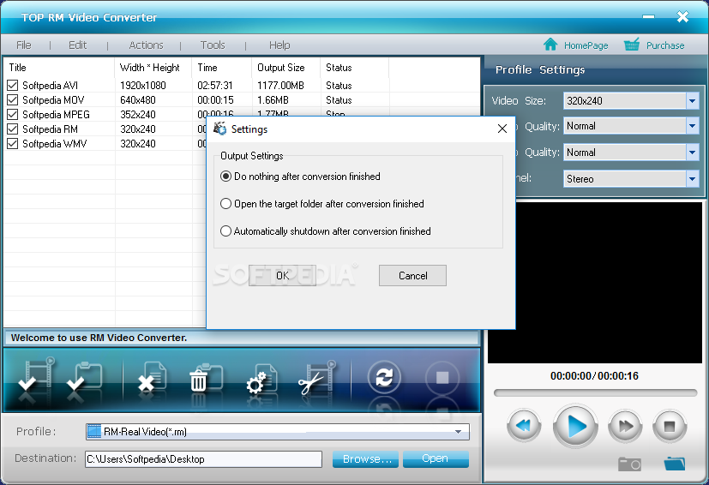The width and height of the screenshot is (709, 485).
Task: Click the Stop conversion toolbar icon
Action: coord(442,377)
